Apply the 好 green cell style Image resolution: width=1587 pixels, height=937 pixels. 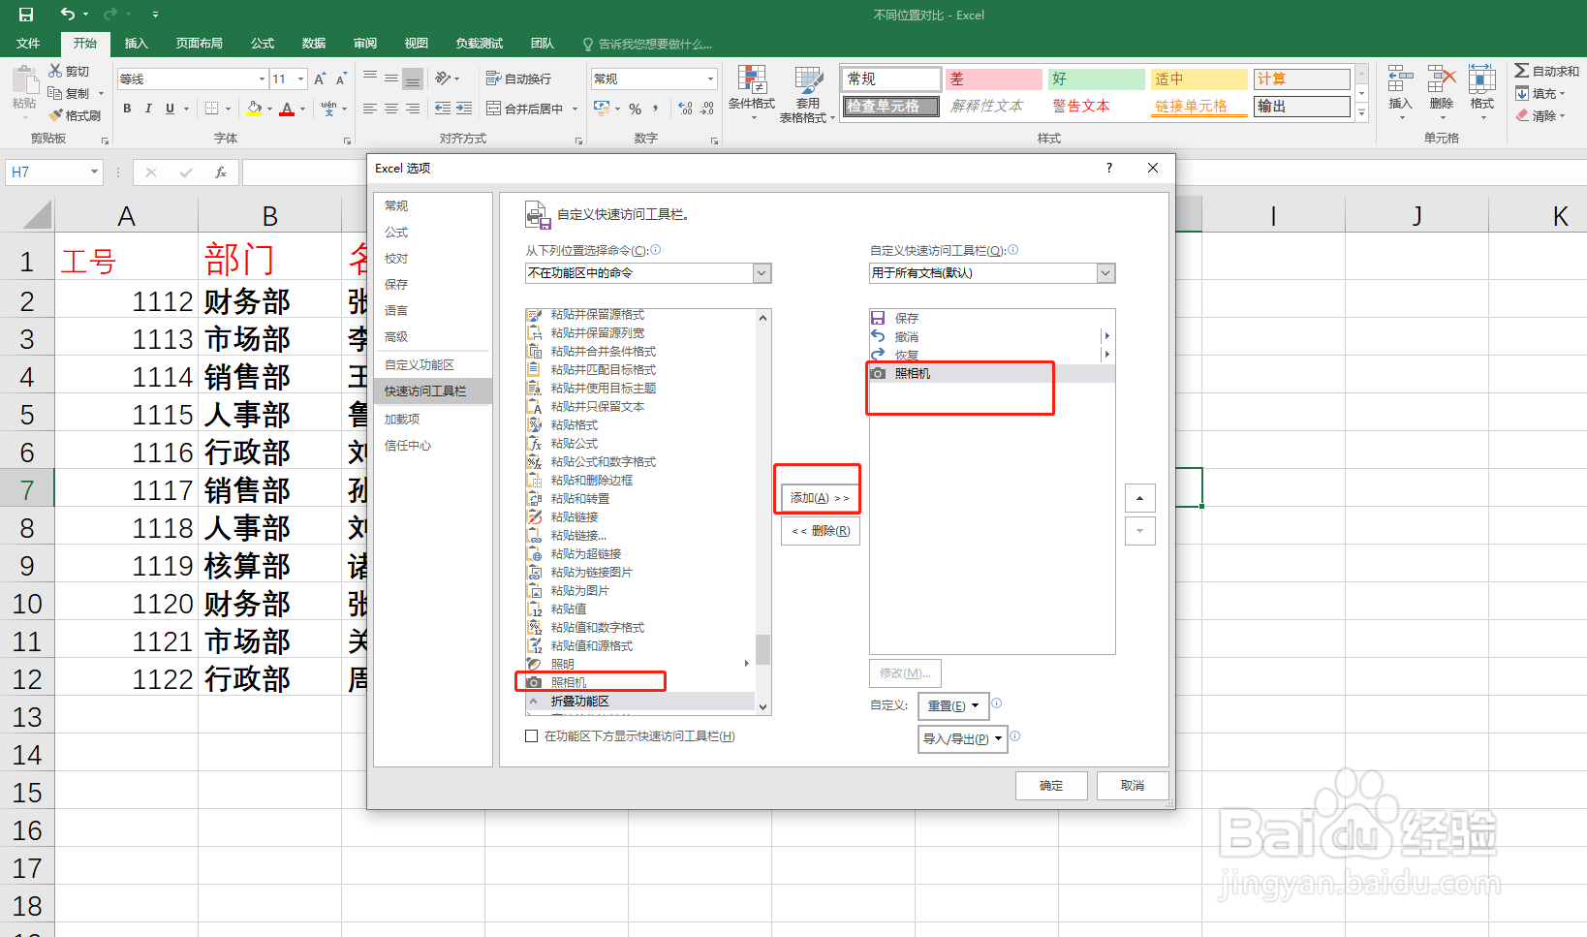coord(1097,78)
